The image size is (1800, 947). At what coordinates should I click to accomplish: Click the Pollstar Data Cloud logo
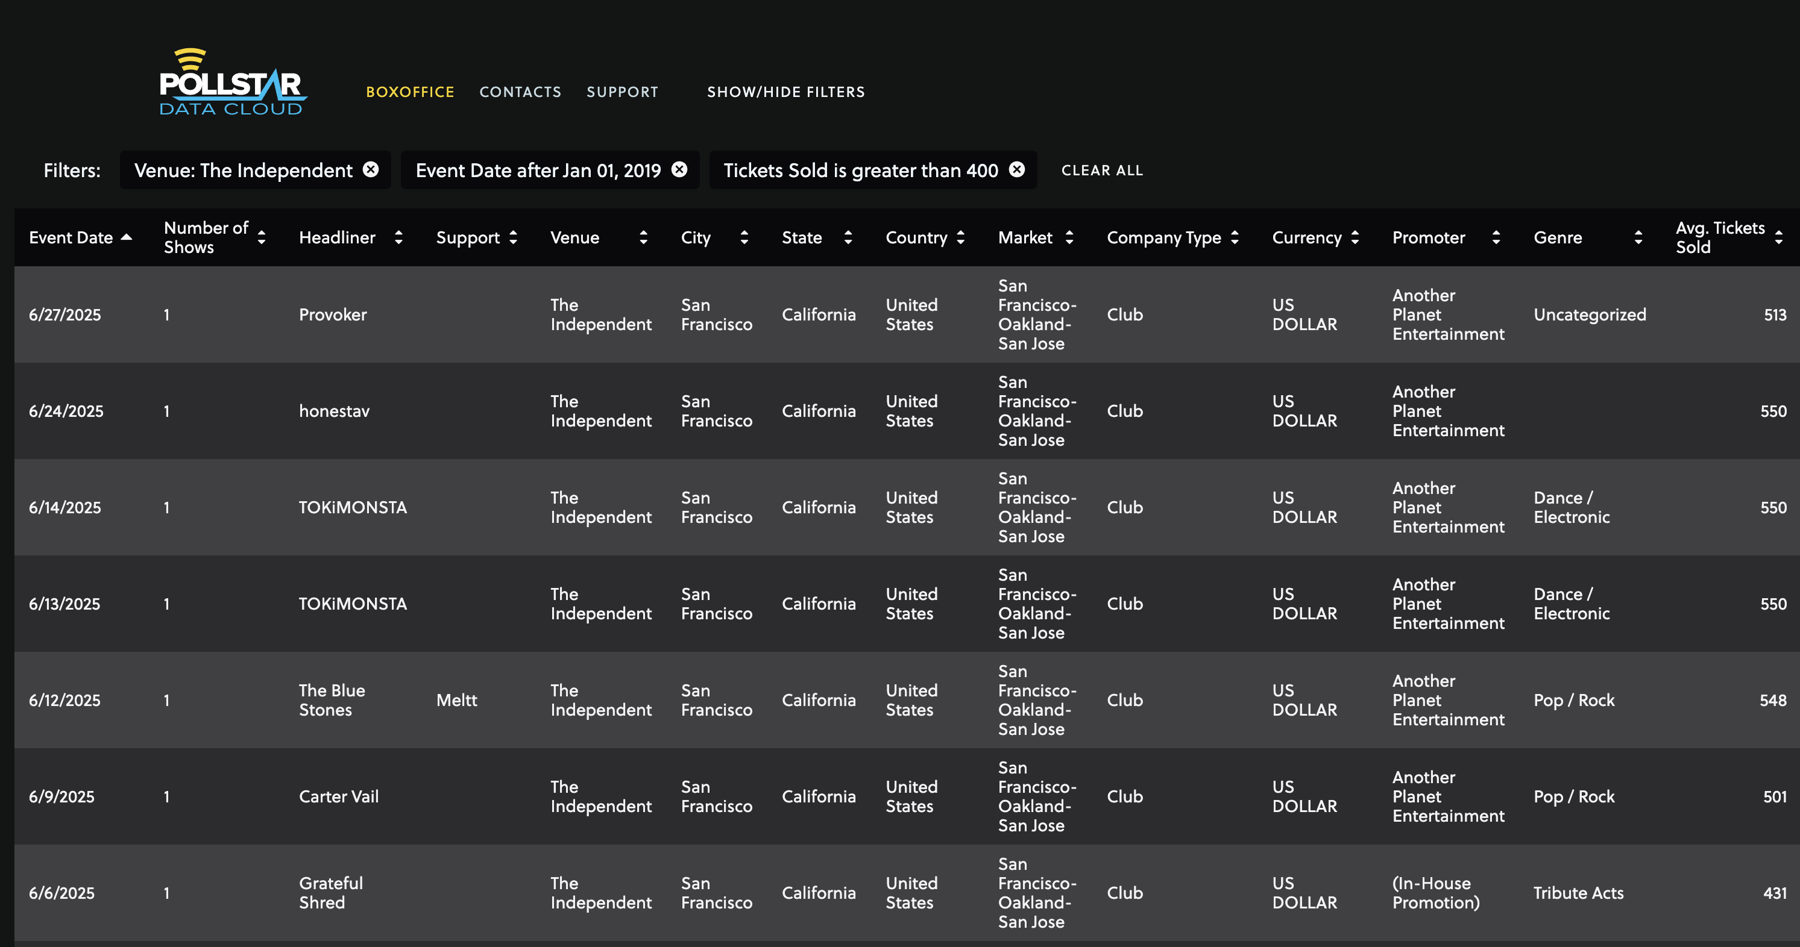coord(233,82)
